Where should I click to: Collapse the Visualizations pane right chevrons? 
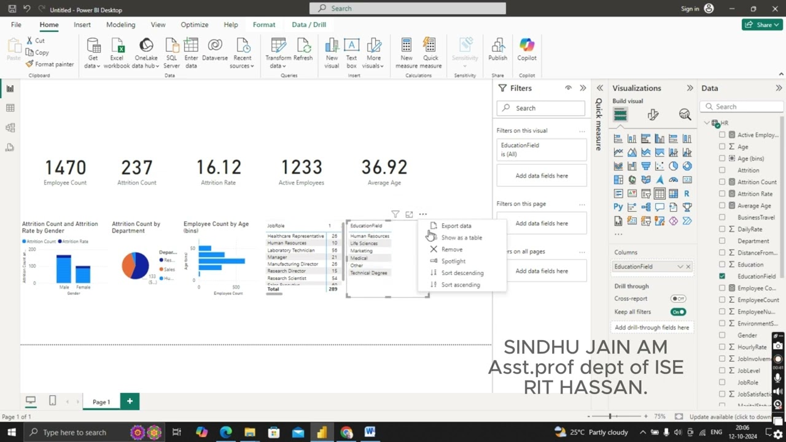click(690, 88)
